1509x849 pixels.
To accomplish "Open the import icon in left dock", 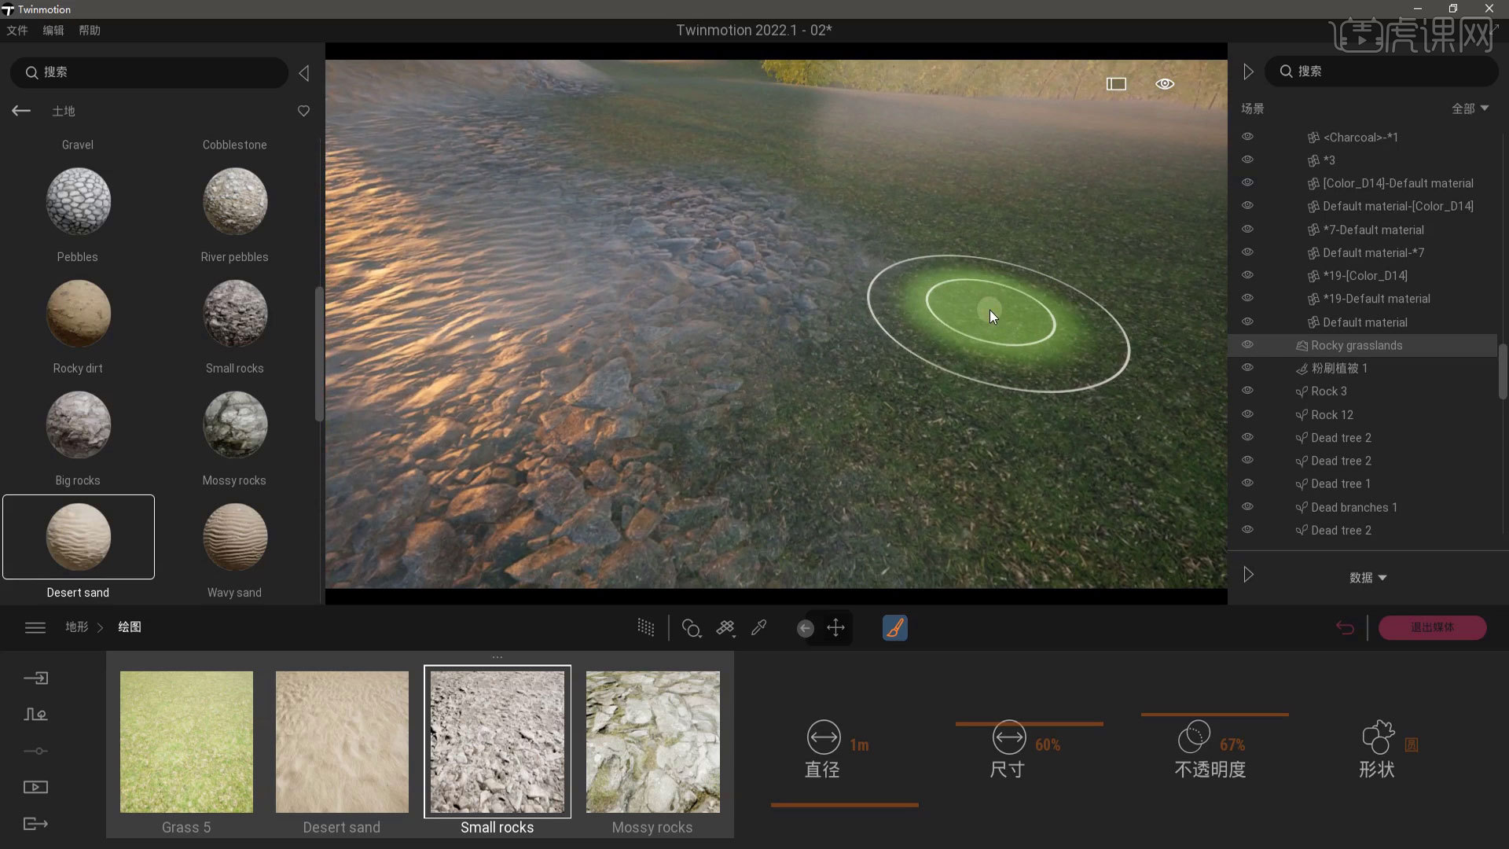I will [36, 678].
